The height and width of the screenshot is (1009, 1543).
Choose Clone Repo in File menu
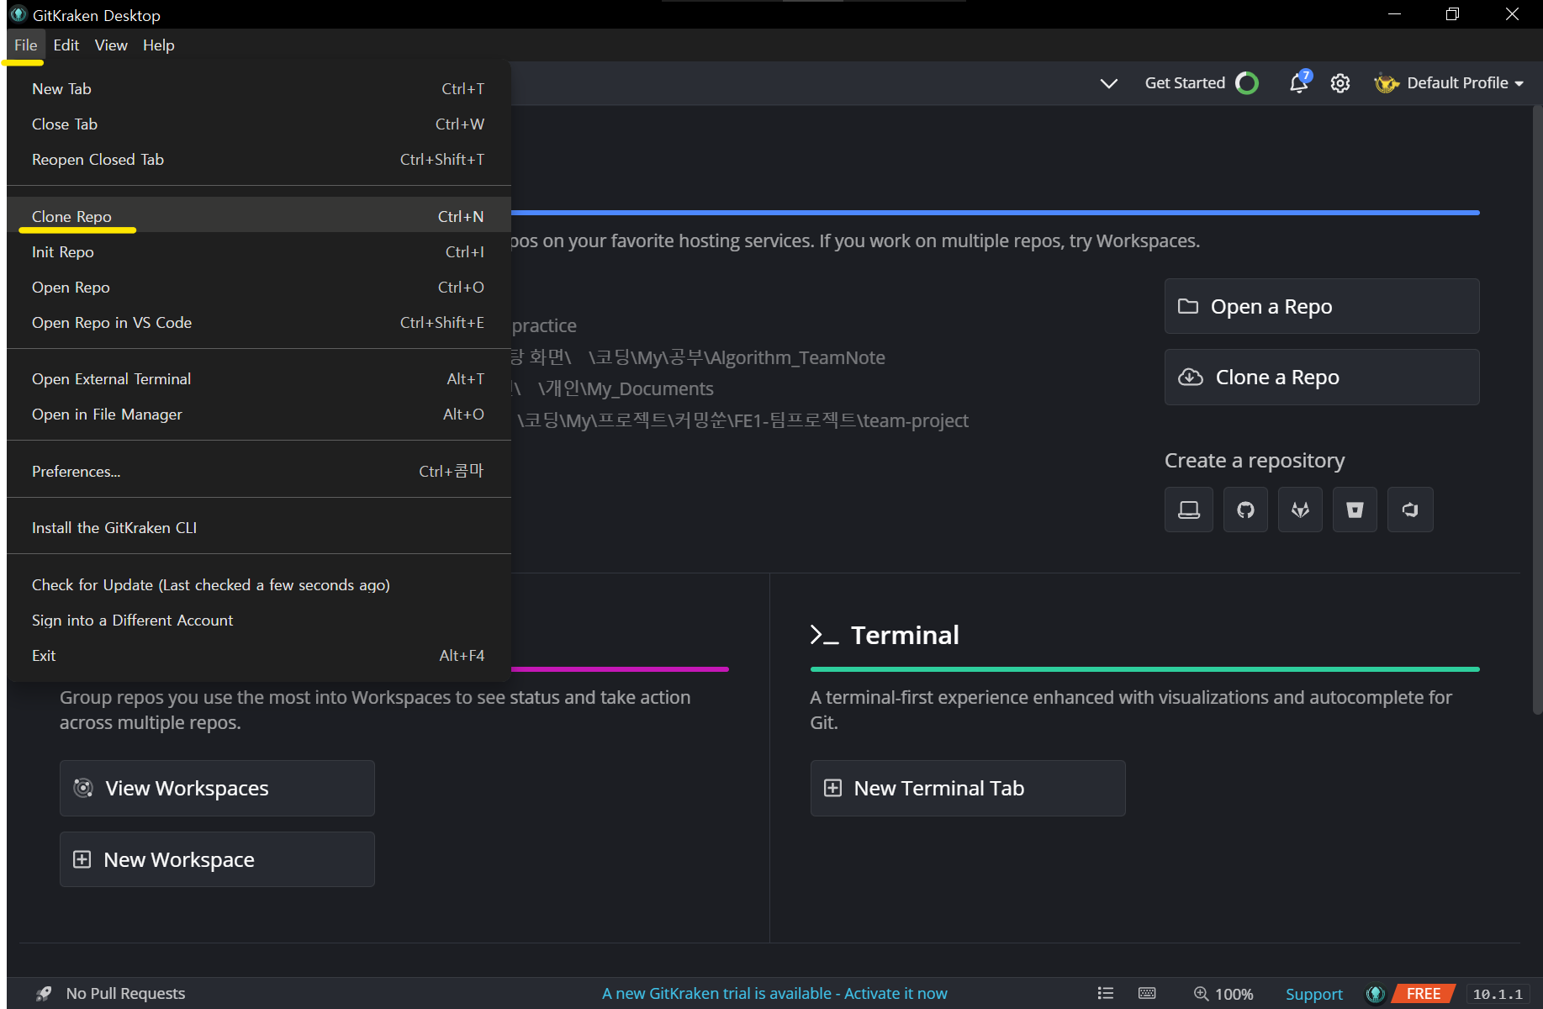coord(259,216)
